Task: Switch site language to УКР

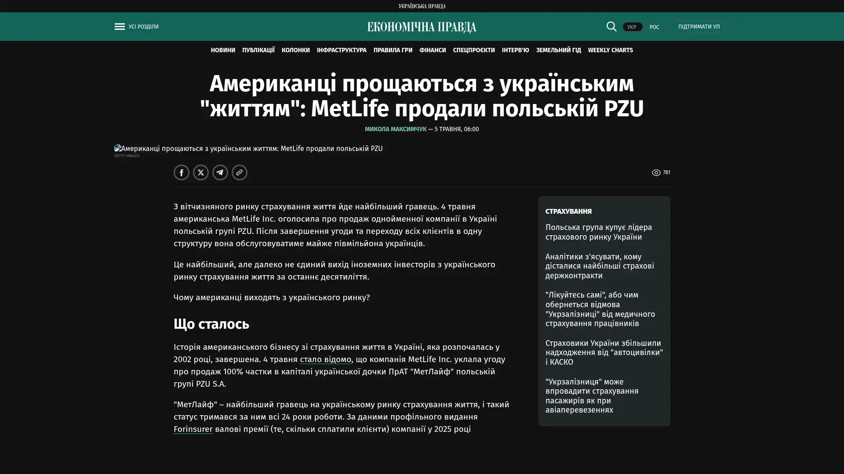Action: coord(632,27)
